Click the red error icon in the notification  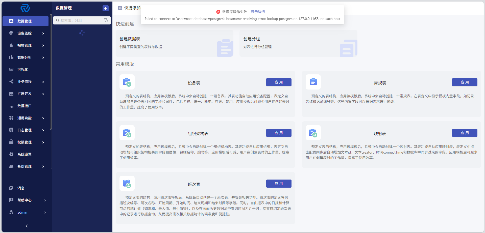218,12
